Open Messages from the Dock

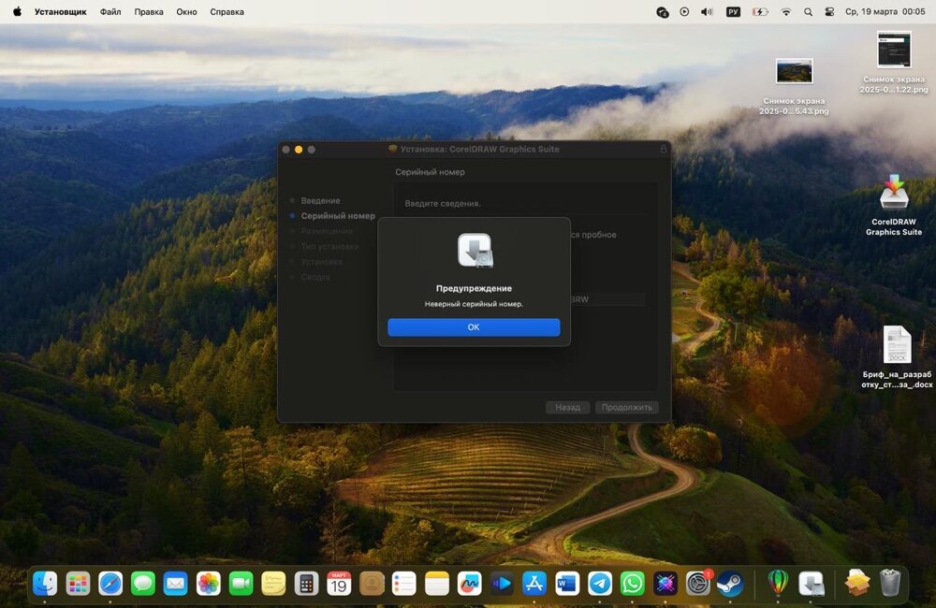pos(143,584)
